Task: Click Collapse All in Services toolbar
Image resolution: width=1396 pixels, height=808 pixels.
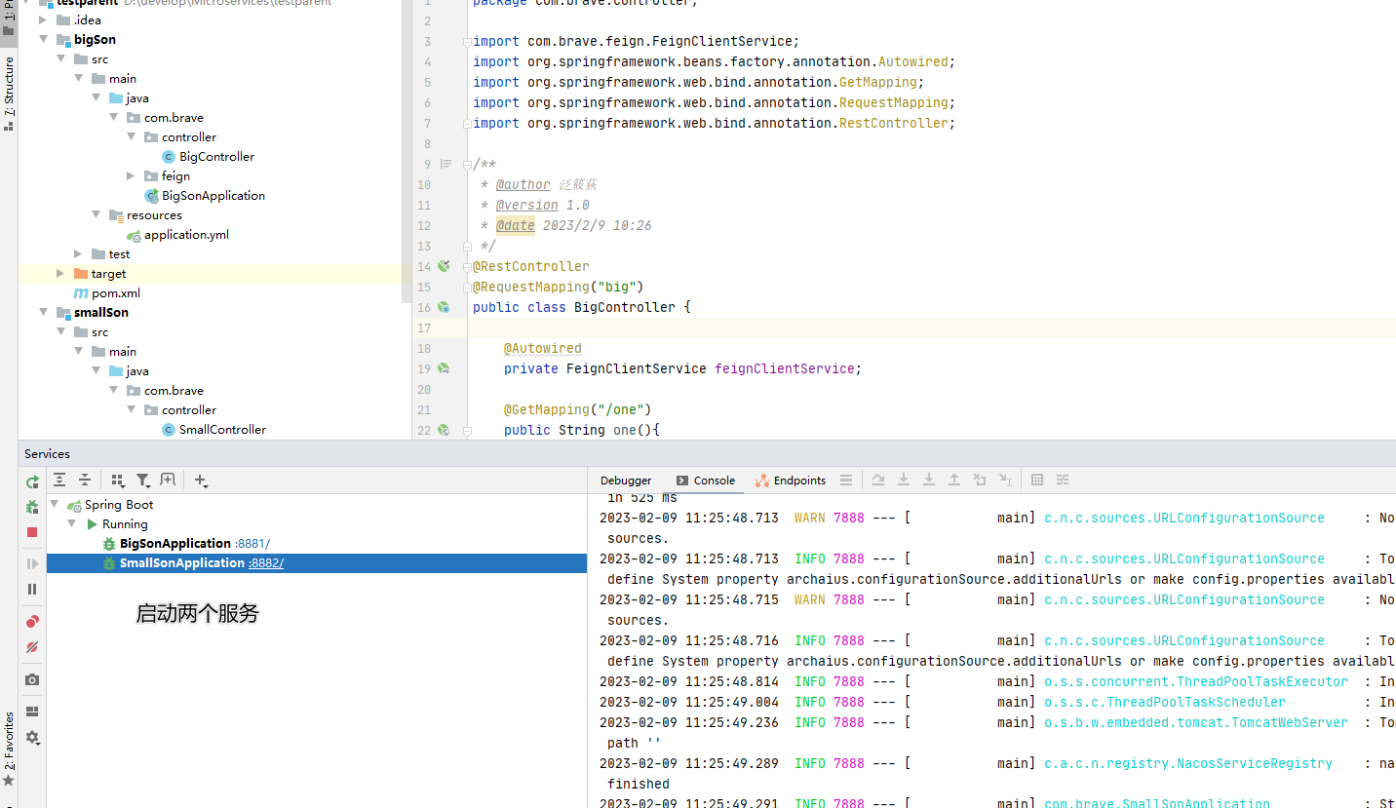Action: (85, 481)
